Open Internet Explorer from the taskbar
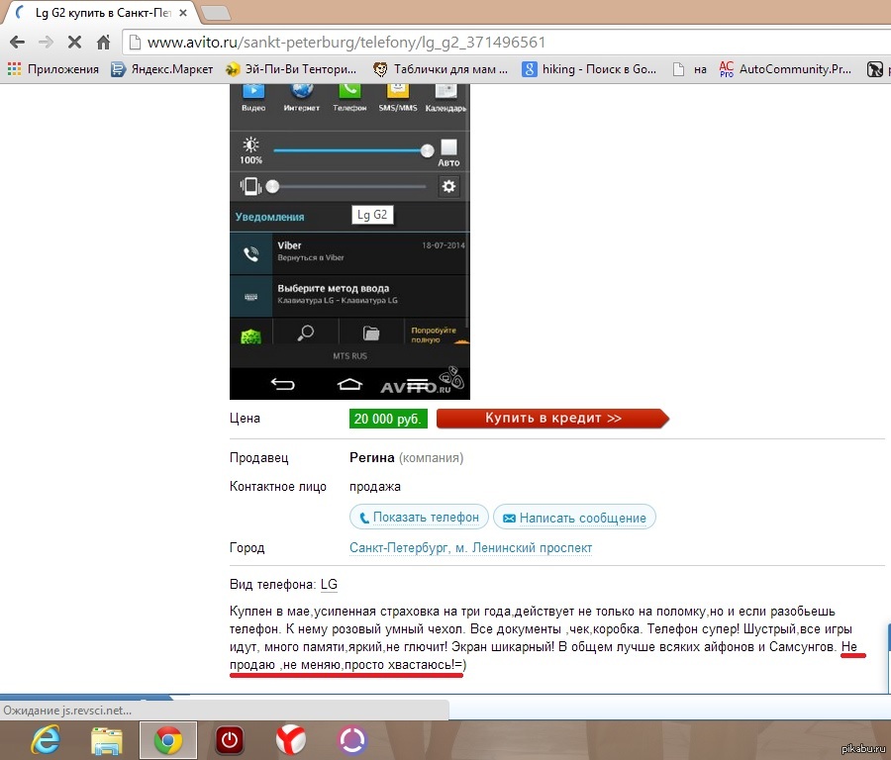This screenshot has height=760, width=891. (46, 740)
